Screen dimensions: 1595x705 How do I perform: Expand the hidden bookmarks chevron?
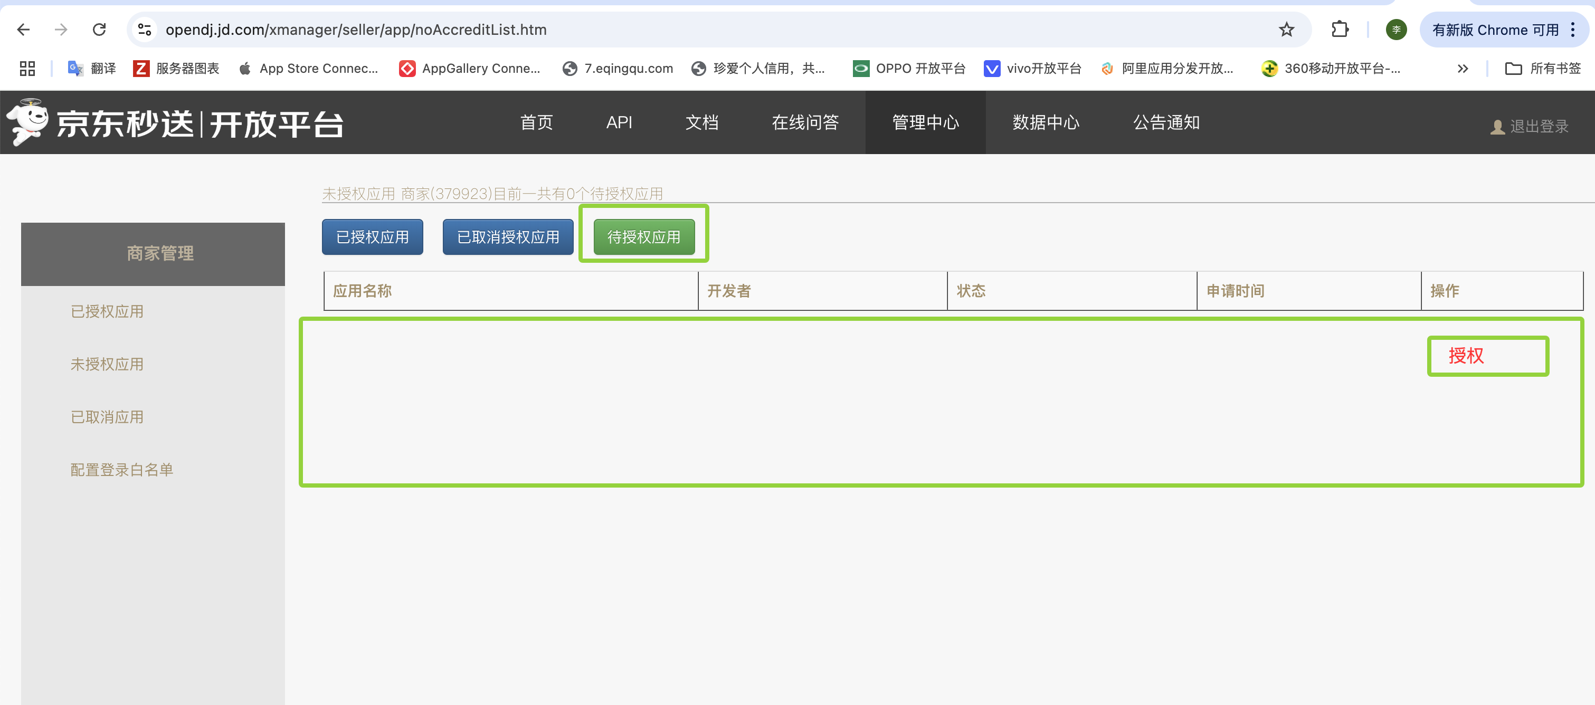[1463, 69]
